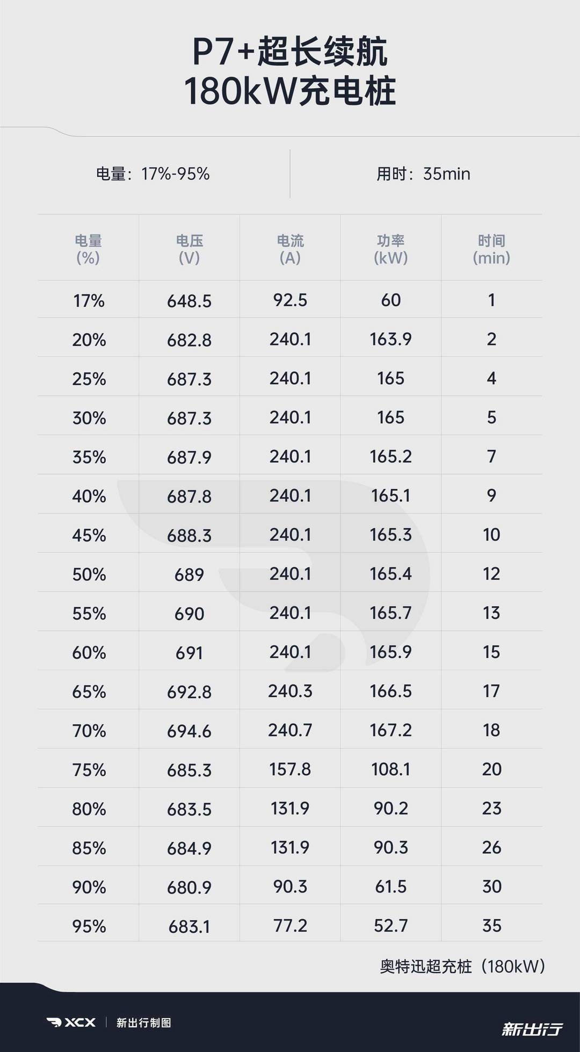
Task: Click the 新出行 brand logo bottom right
Action: (532, 1028)
